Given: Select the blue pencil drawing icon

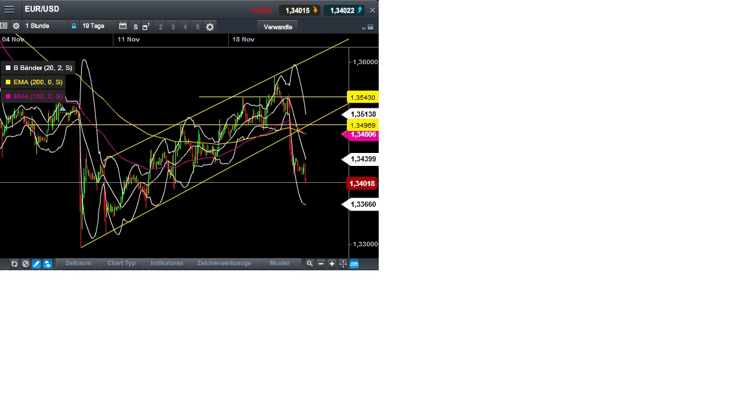Looking at the screenshot, I should click(36, 264).
